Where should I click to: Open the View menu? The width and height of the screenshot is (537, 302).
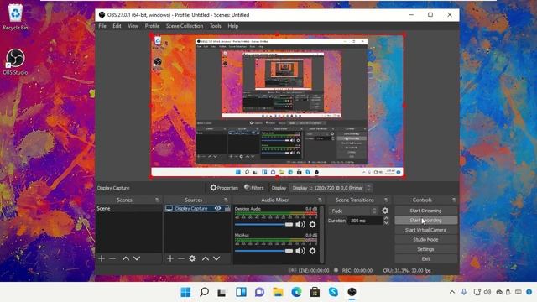(x=133, y=26)
